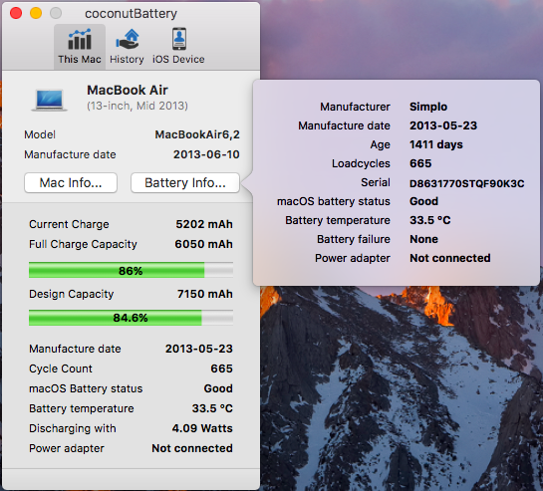Select the serial number D8631770STQF90K3C
This screenshot has width=543, height=491.
(467, 183)
